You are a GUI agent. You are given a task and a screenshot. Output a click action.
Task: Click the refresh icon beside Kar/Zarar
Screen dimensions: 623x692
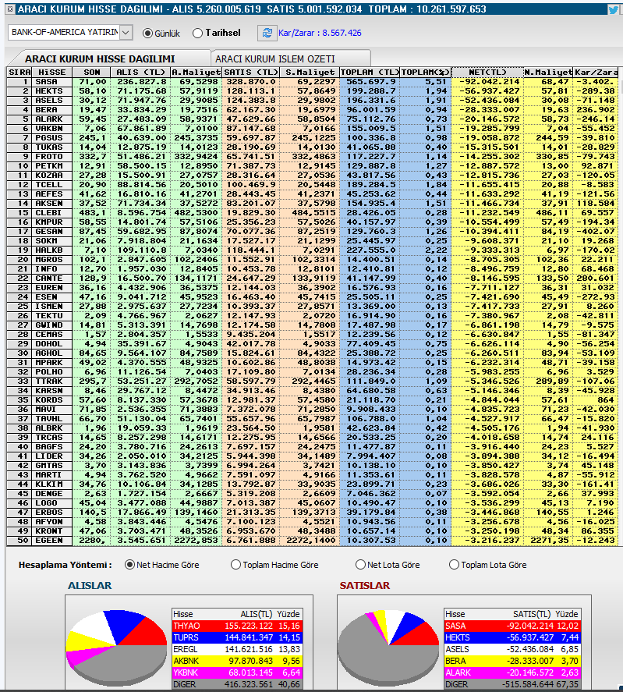(267, 33)
